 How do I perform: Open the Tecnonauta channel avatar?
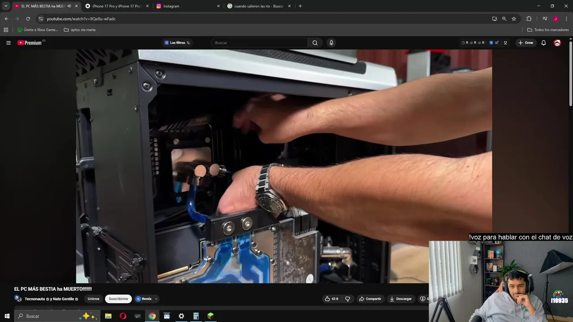[18, 299]
